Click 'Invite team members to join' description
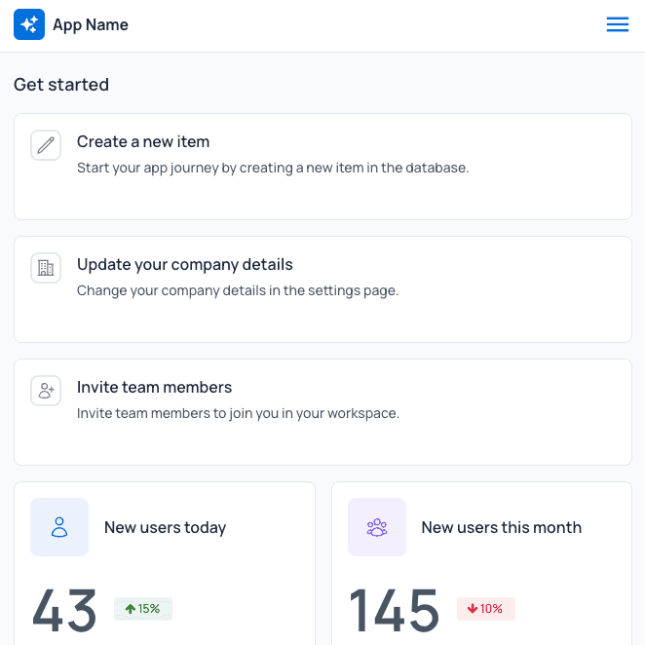Image resolution: width=645 pixels, height=645 pixels. click(238, 413)
